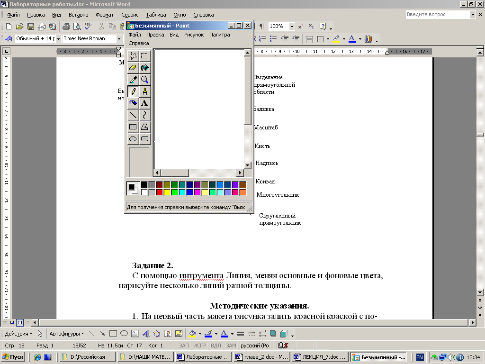Click the Print icon in Word toolbar
Image resolution: width=485 pixels, height=364 pixels.
point(66,27)
